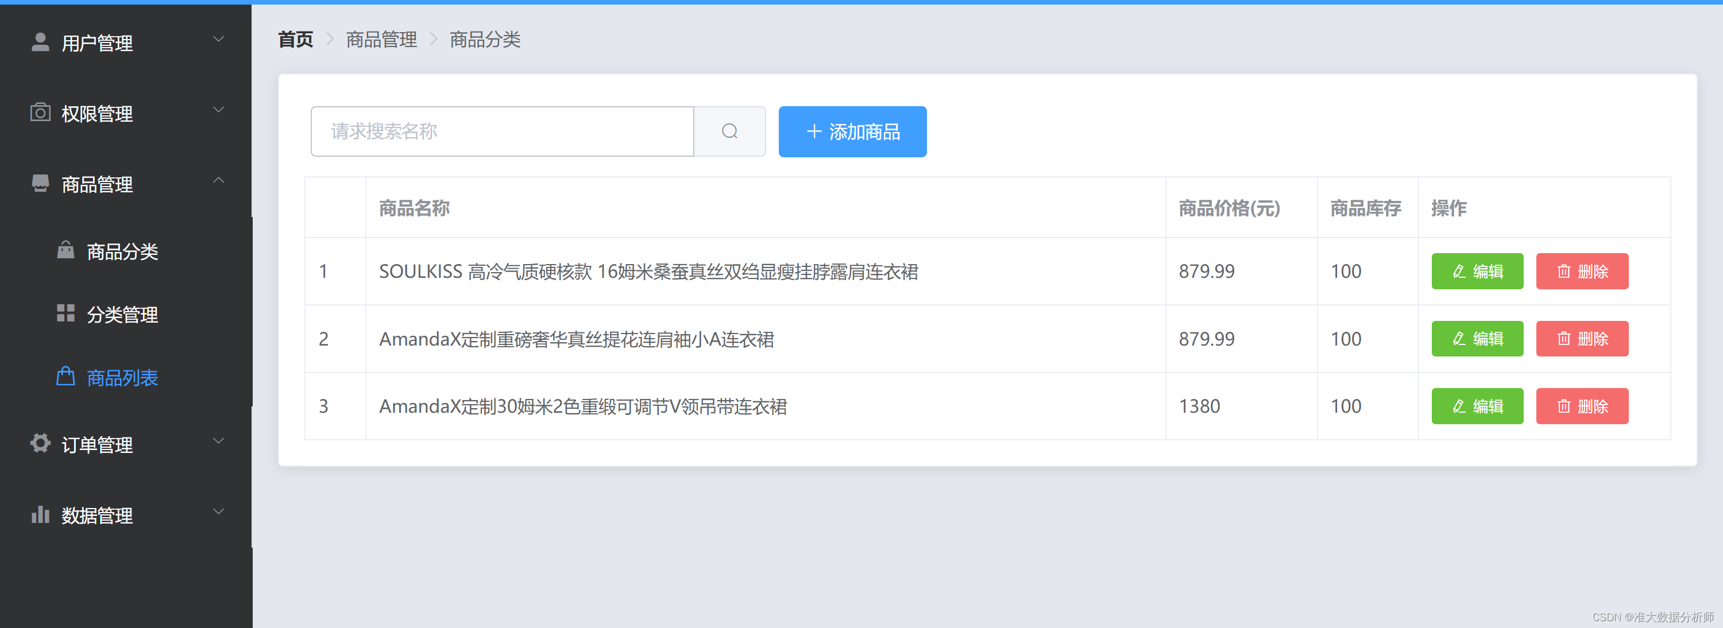Click the SOULKISS 高冷气质硬核款 product name

pyautogui.click(x=648, y=272)
